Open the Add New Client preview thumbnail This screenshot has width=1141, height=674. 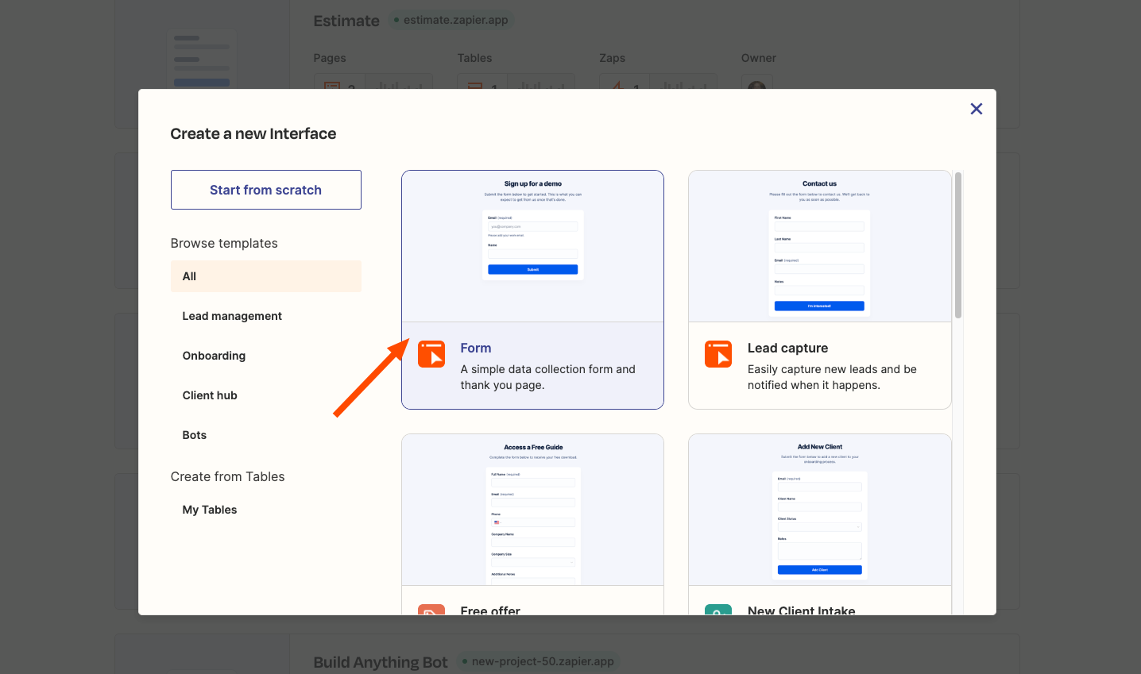pyautogui.click(x=819, y=510)
